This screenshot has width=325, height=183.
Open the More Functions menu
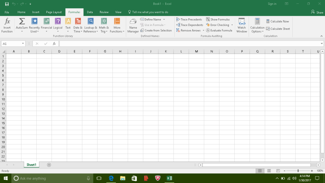click(x=117, y=25)
